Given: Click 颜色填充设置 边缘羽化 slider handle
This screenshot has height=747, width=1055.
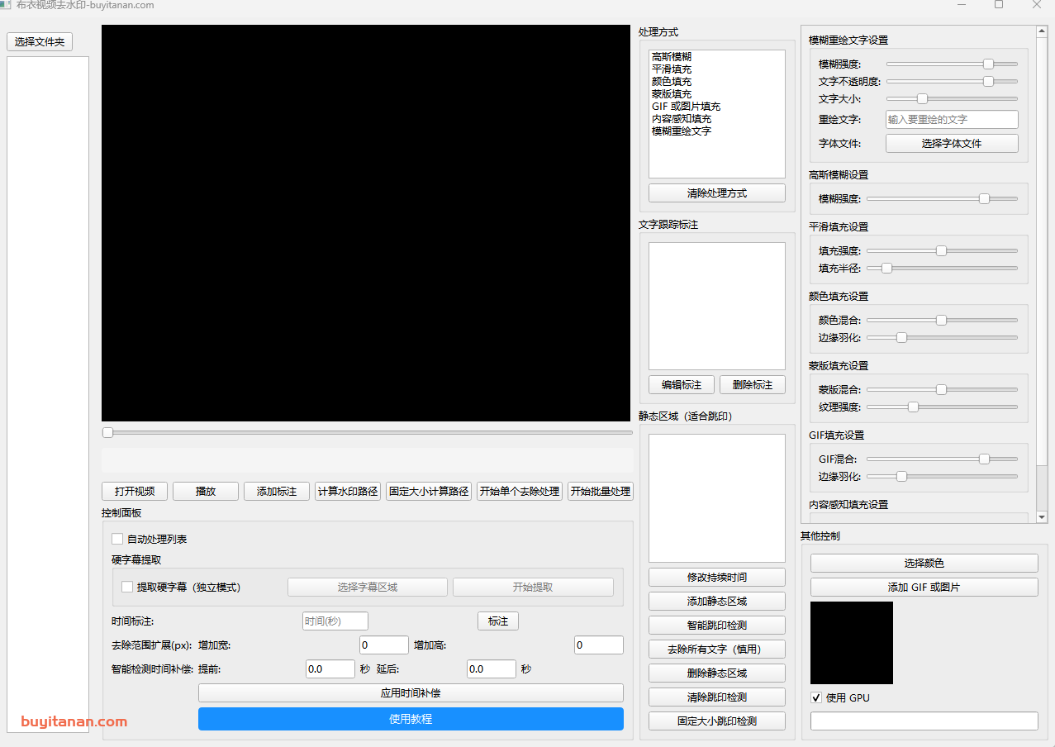Looking at the screenshot, I should click(x=902, y=337).
